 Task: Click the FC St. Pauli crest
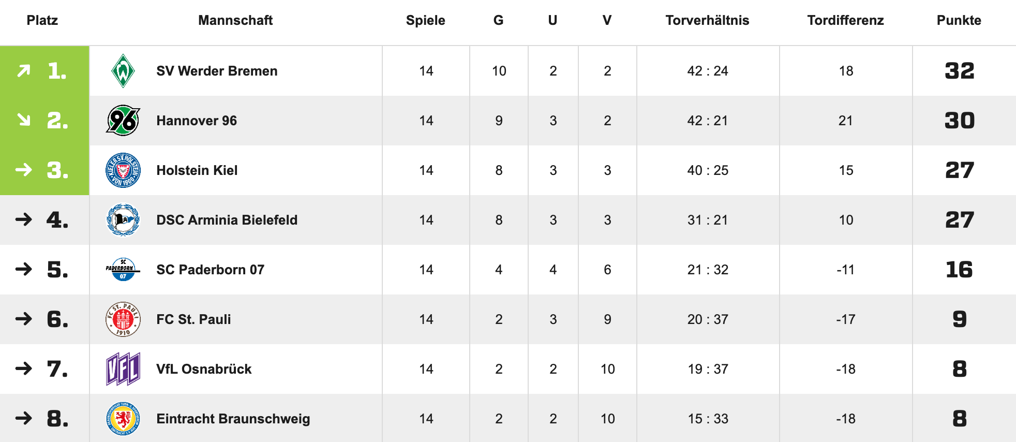coord(123,319)
